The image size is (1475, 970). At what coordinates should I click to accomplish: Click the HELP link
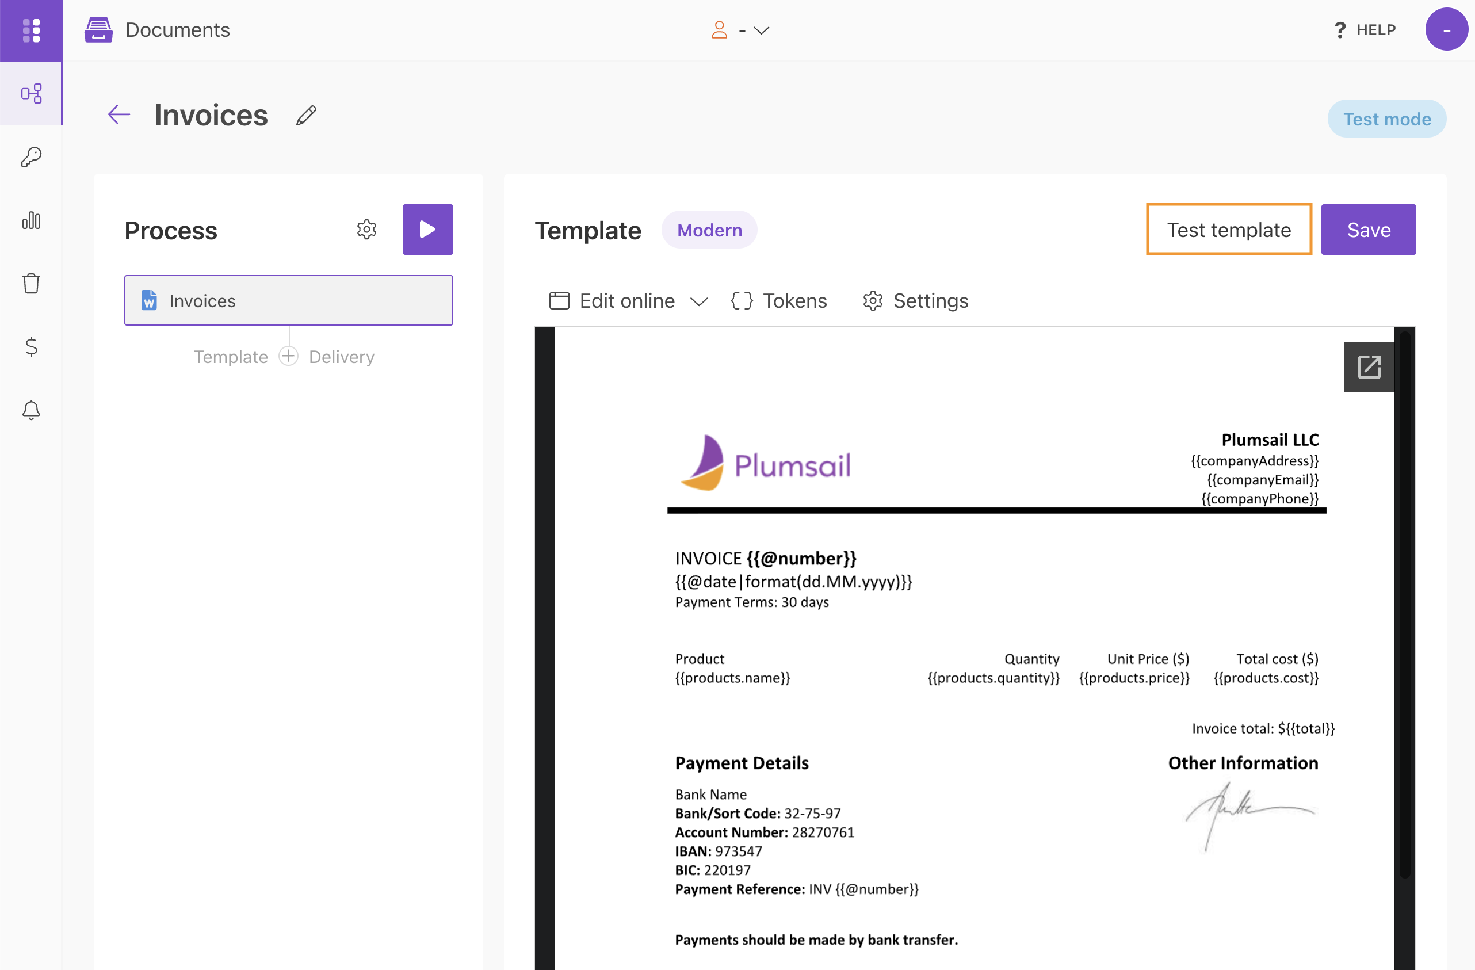(1365, 30)
